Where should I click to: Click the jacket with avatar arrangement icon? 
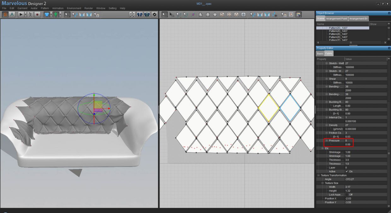tap(147, 14)
